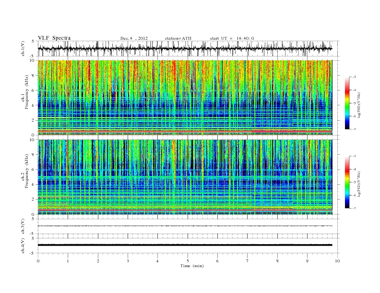Click the "station=ATH" header label
The height and width of the screenshot is (293, 380).
[x=178, y=38]
